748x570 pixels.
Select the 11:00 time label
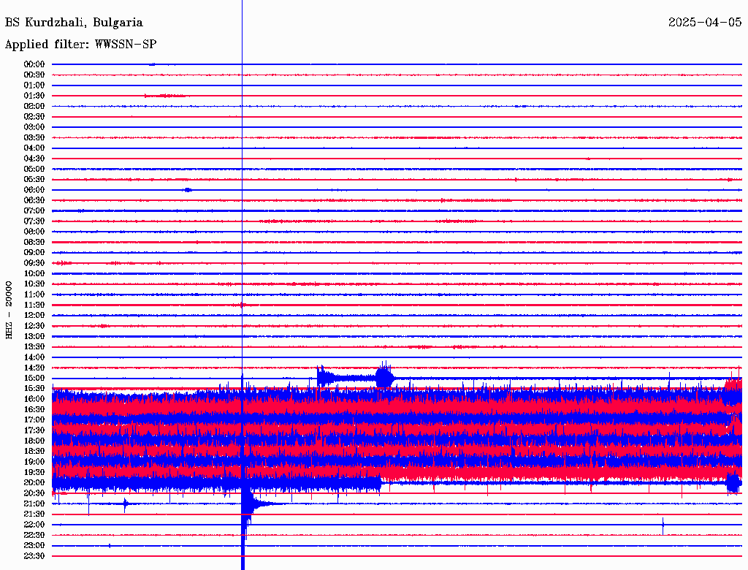point(34,294)
